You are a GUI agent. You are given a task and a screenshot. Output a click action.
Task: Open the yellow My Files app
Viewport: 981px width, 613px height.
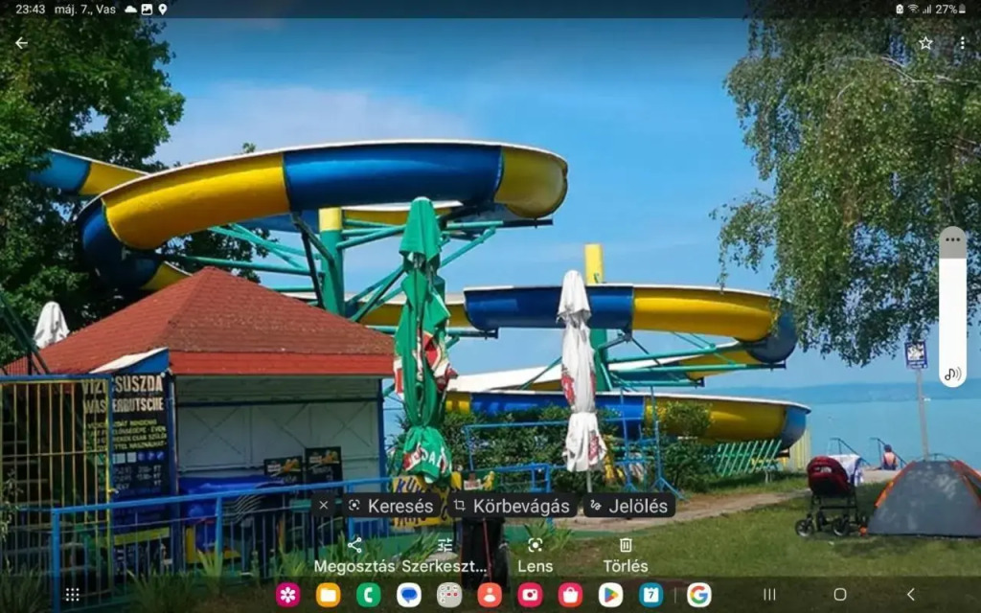pos(329,595)
